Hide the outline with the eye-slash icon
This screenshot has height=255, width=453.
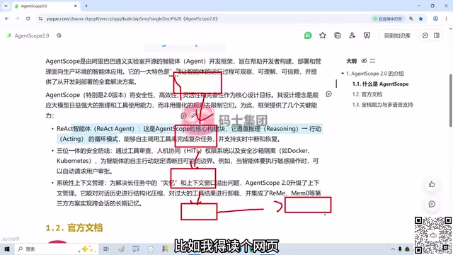point(364,61)
